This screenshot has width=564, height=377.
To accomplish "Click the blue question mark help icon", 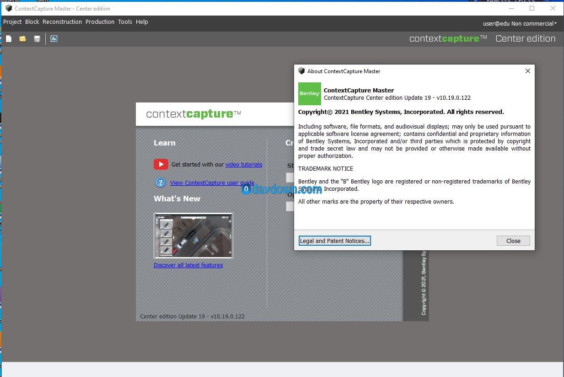I will [x=160, y=183].
